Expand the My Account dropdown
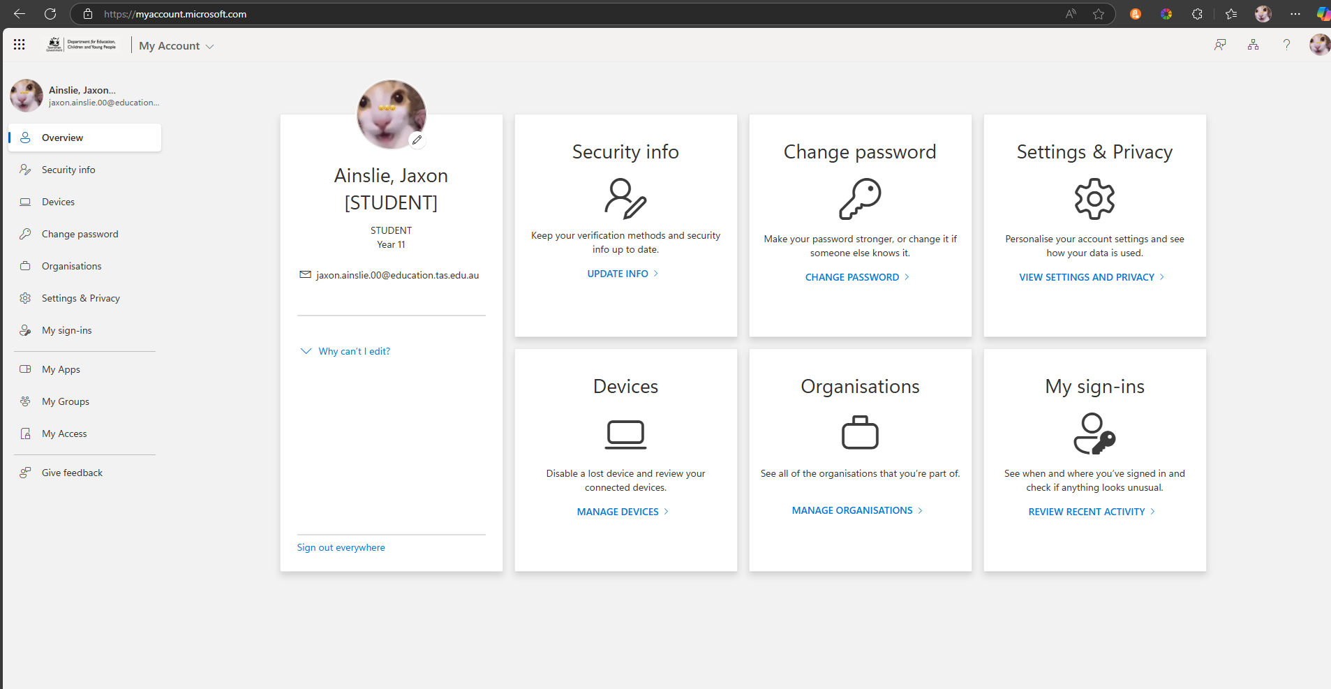1331x689 pixels. 176,45
